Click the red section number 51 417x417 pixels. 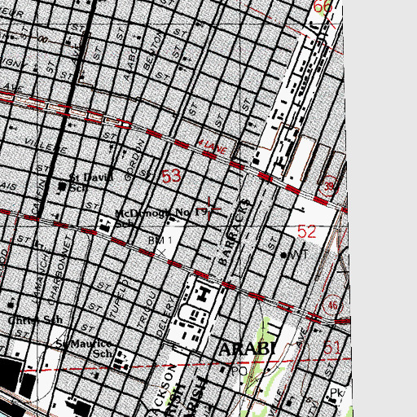click(331, 347)
